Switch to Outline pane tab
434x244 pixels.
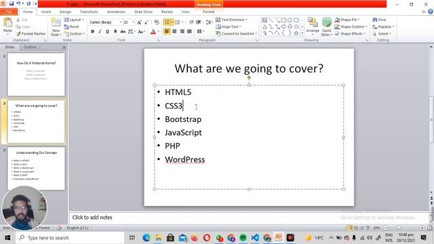coord(30,47)
